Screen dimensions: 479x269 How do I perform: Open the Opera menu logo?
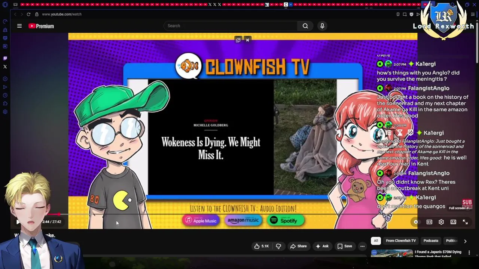click(5, 5)
